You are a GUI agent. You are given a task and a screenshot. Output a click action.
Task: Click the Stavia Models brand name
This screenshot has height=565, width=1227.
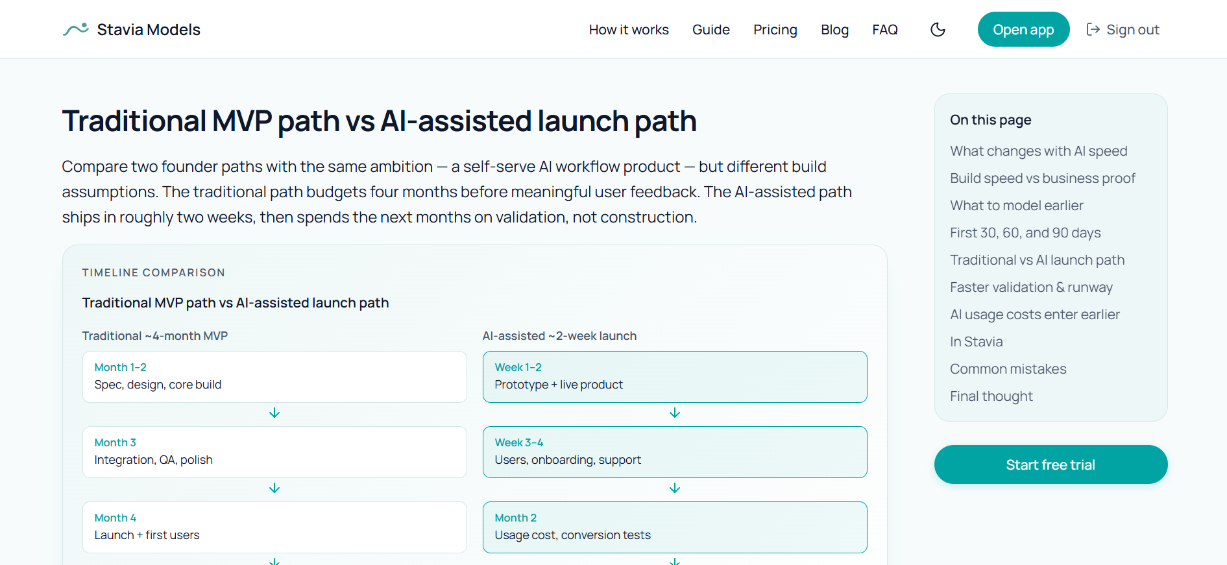pos(149,30)
